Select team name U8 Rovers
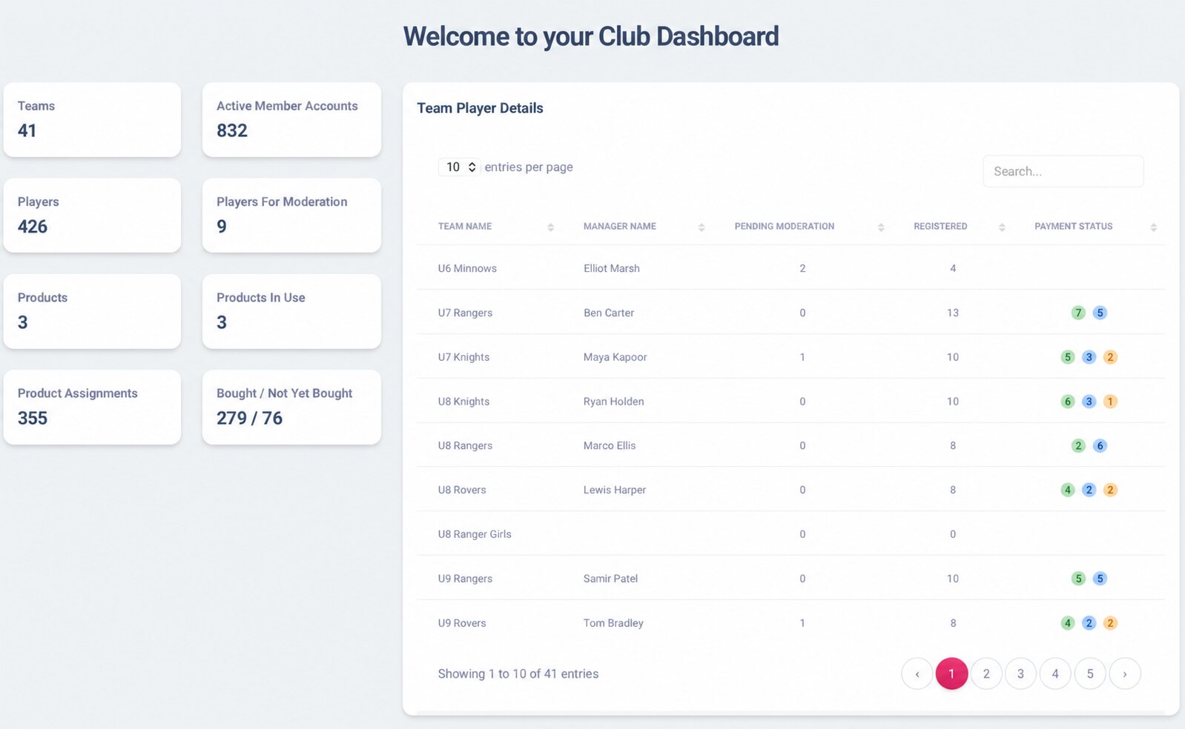The height and width of the screenshot is (729, 1185). (462, 490)
